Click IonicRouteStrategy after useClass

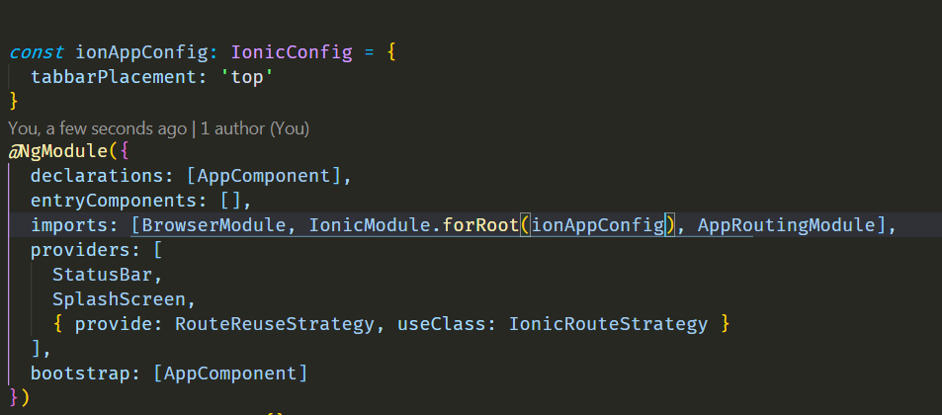(x=608, y=324)
